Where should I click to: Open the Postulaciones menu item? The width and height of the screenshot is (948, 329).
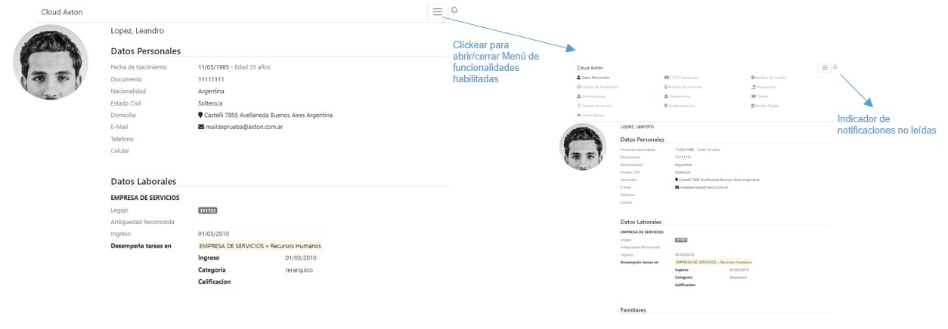click(x=594, y=97)
